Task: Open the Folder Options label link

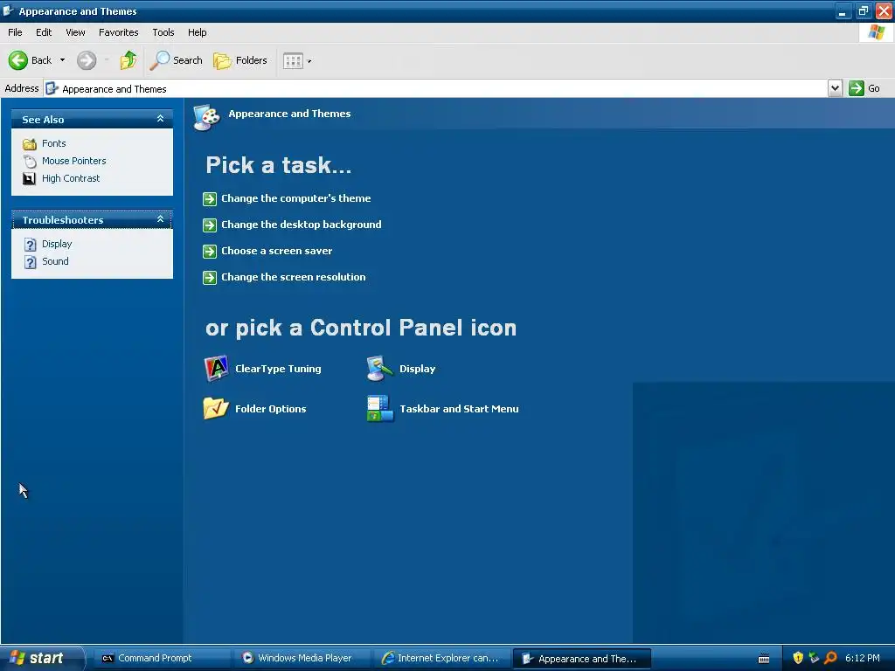Action: pyautogui.click(x=271, y=409)
